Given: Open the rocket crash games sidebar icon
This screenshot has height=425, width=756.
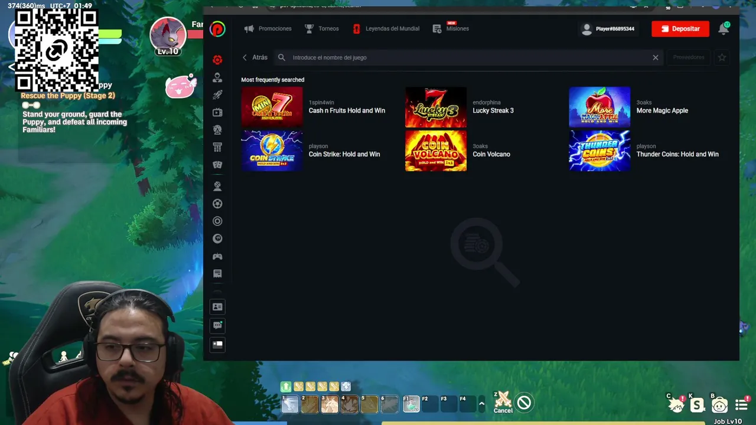Looking at the screenshot, I should (217, 94).
